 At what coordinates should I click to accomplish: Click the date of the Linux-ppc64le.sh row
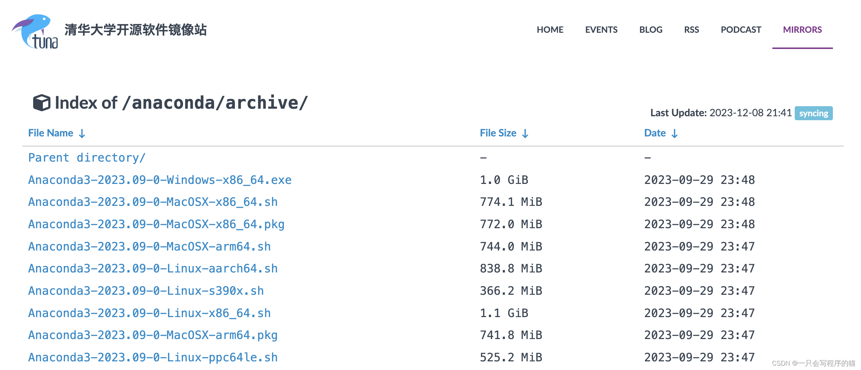[699, 357]
